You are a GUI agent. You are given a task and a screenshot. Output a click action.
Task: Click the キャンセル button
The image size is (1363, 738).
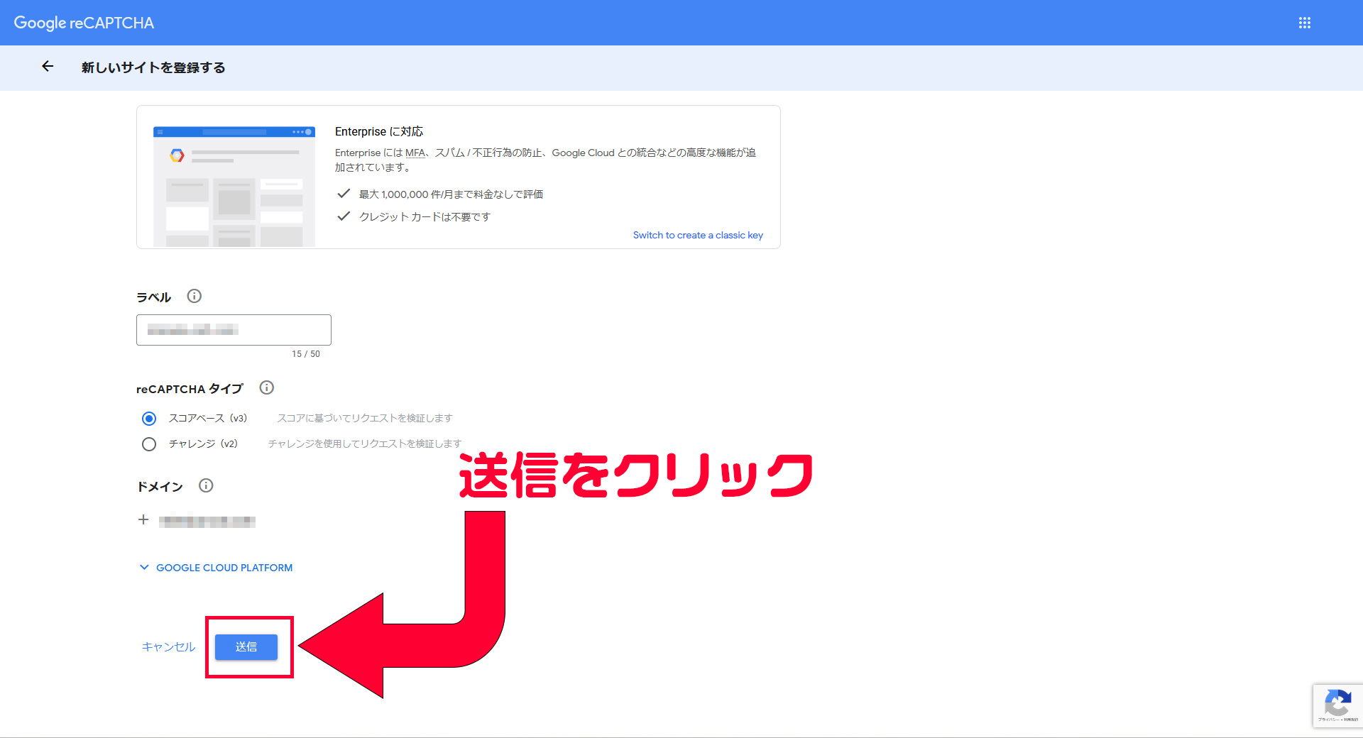pos(168,646)
